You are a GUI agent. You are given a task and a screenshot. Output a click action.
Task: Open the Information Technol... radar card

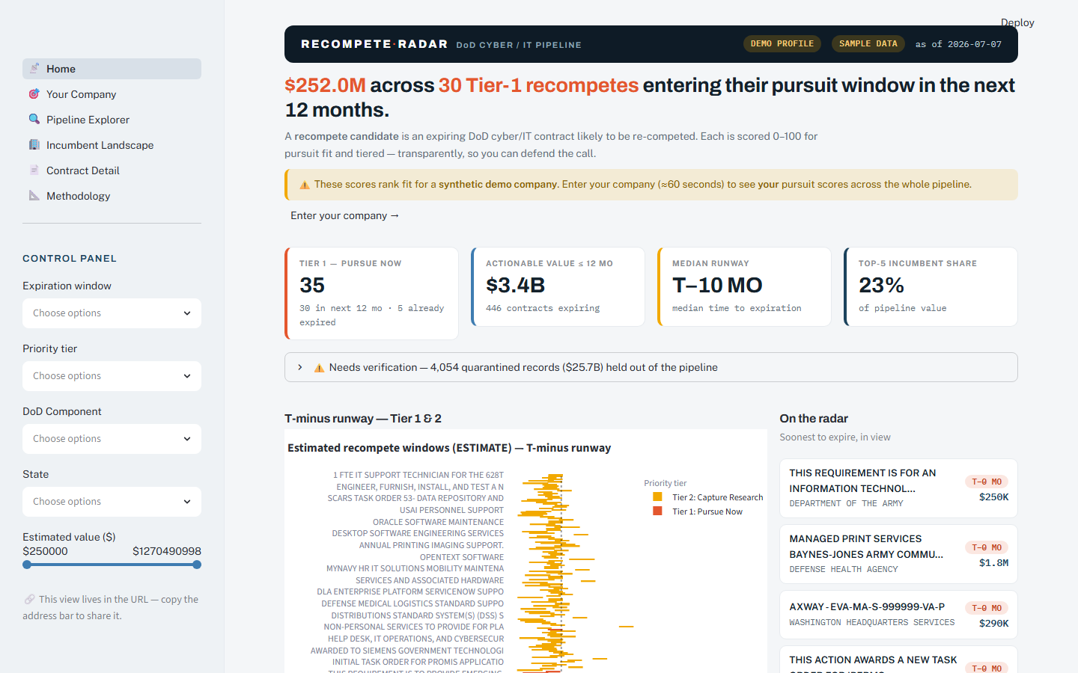[898, 488]
